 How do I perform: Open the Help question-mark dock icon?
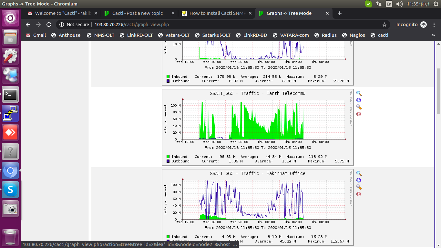(x=10, y=151)
